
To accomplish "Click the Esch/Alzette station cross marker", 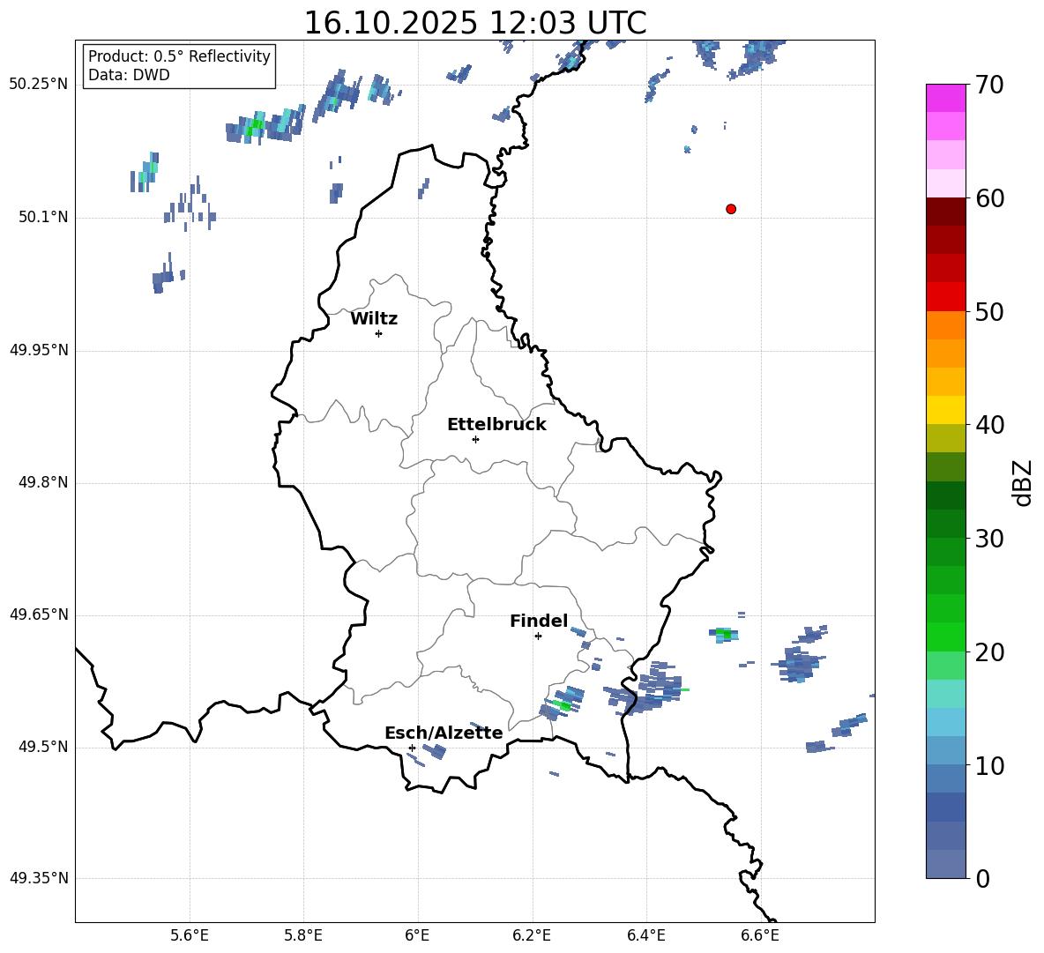I will (x=412, y=748).
